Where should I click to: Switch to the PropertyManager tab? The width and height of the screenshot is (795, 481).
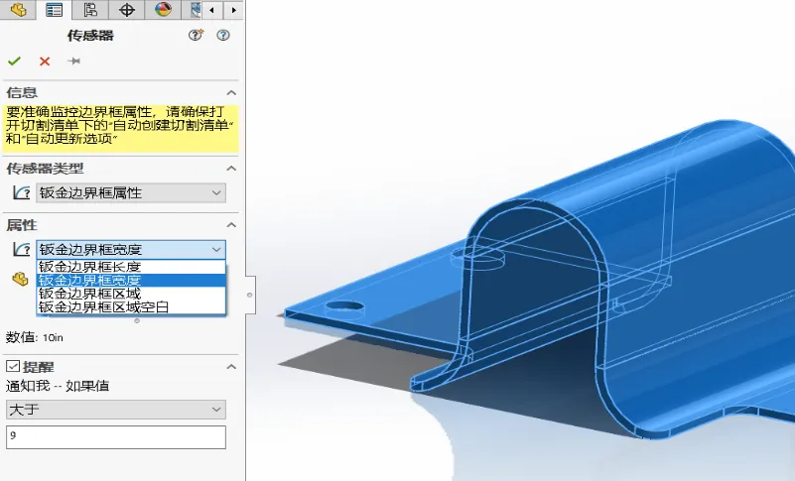(54, 10)
